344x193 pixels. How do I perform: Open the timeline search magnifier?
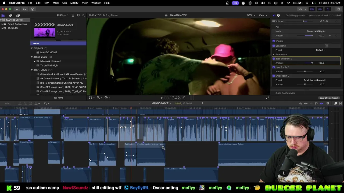coord(46,103)
